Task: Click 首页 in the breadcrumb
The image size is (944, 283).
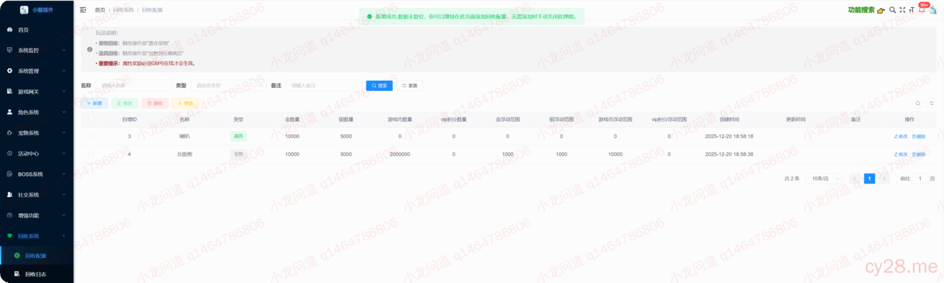Action: [100, 10]
